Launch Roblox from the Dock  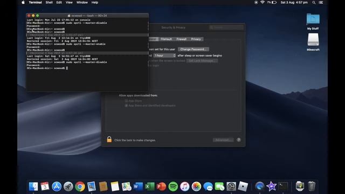click(243, 186)
